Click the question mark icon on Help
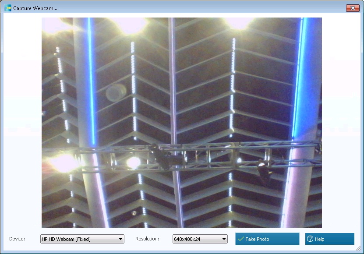This screenshot has width=364, height=254. (x=310, y=239)
